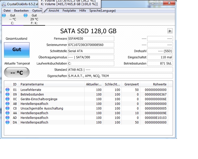
Task: Click the Firmware field S5FAM030
Action: [x=91, y=39]
